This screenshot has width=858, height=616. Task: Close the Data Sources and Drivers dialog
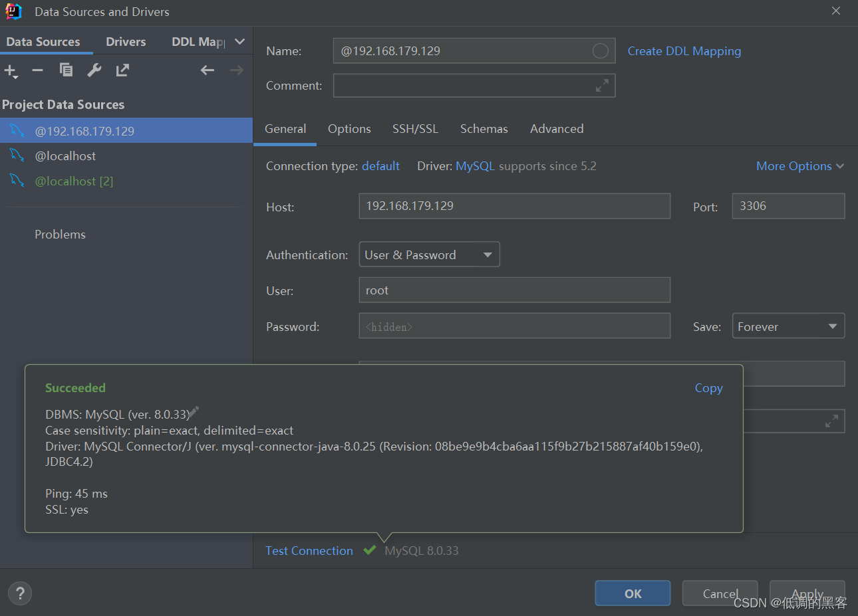pyautogui.click(x=836, y=11)
